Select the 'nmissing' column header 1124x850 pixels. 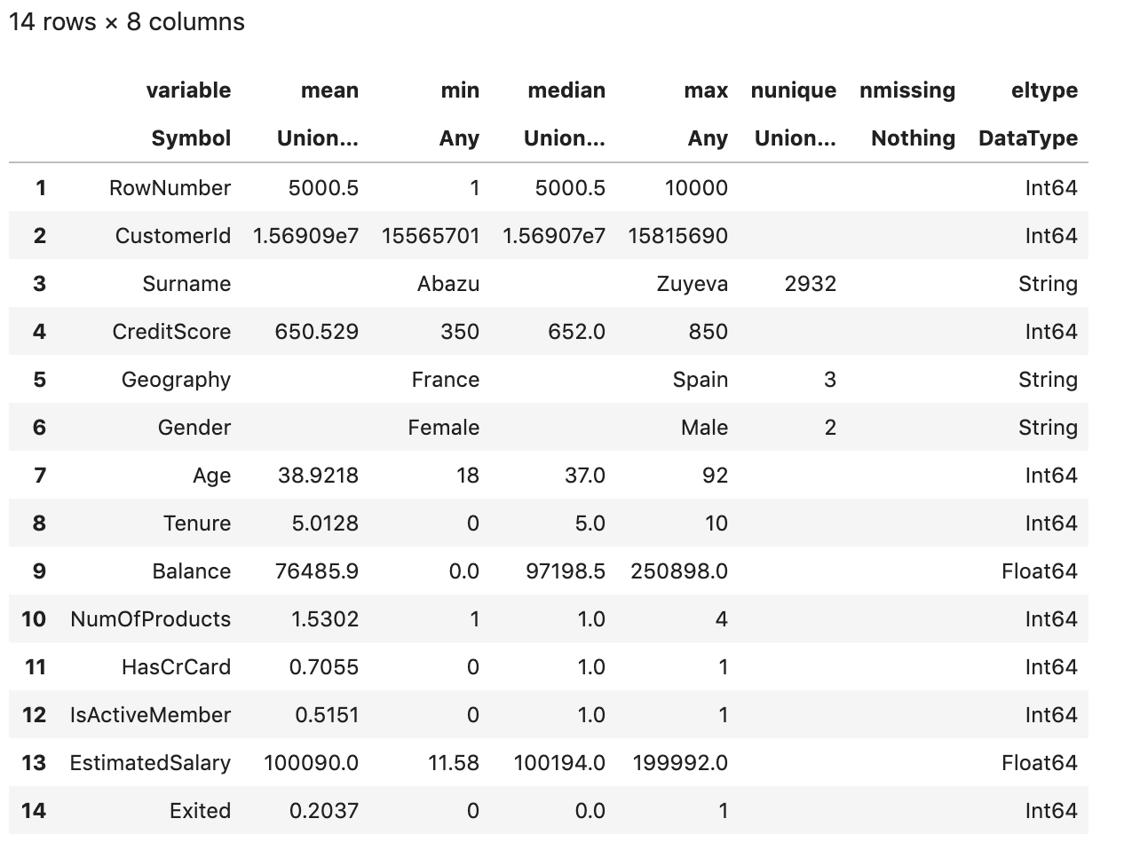pyautogui.click(x=906, y=91)
